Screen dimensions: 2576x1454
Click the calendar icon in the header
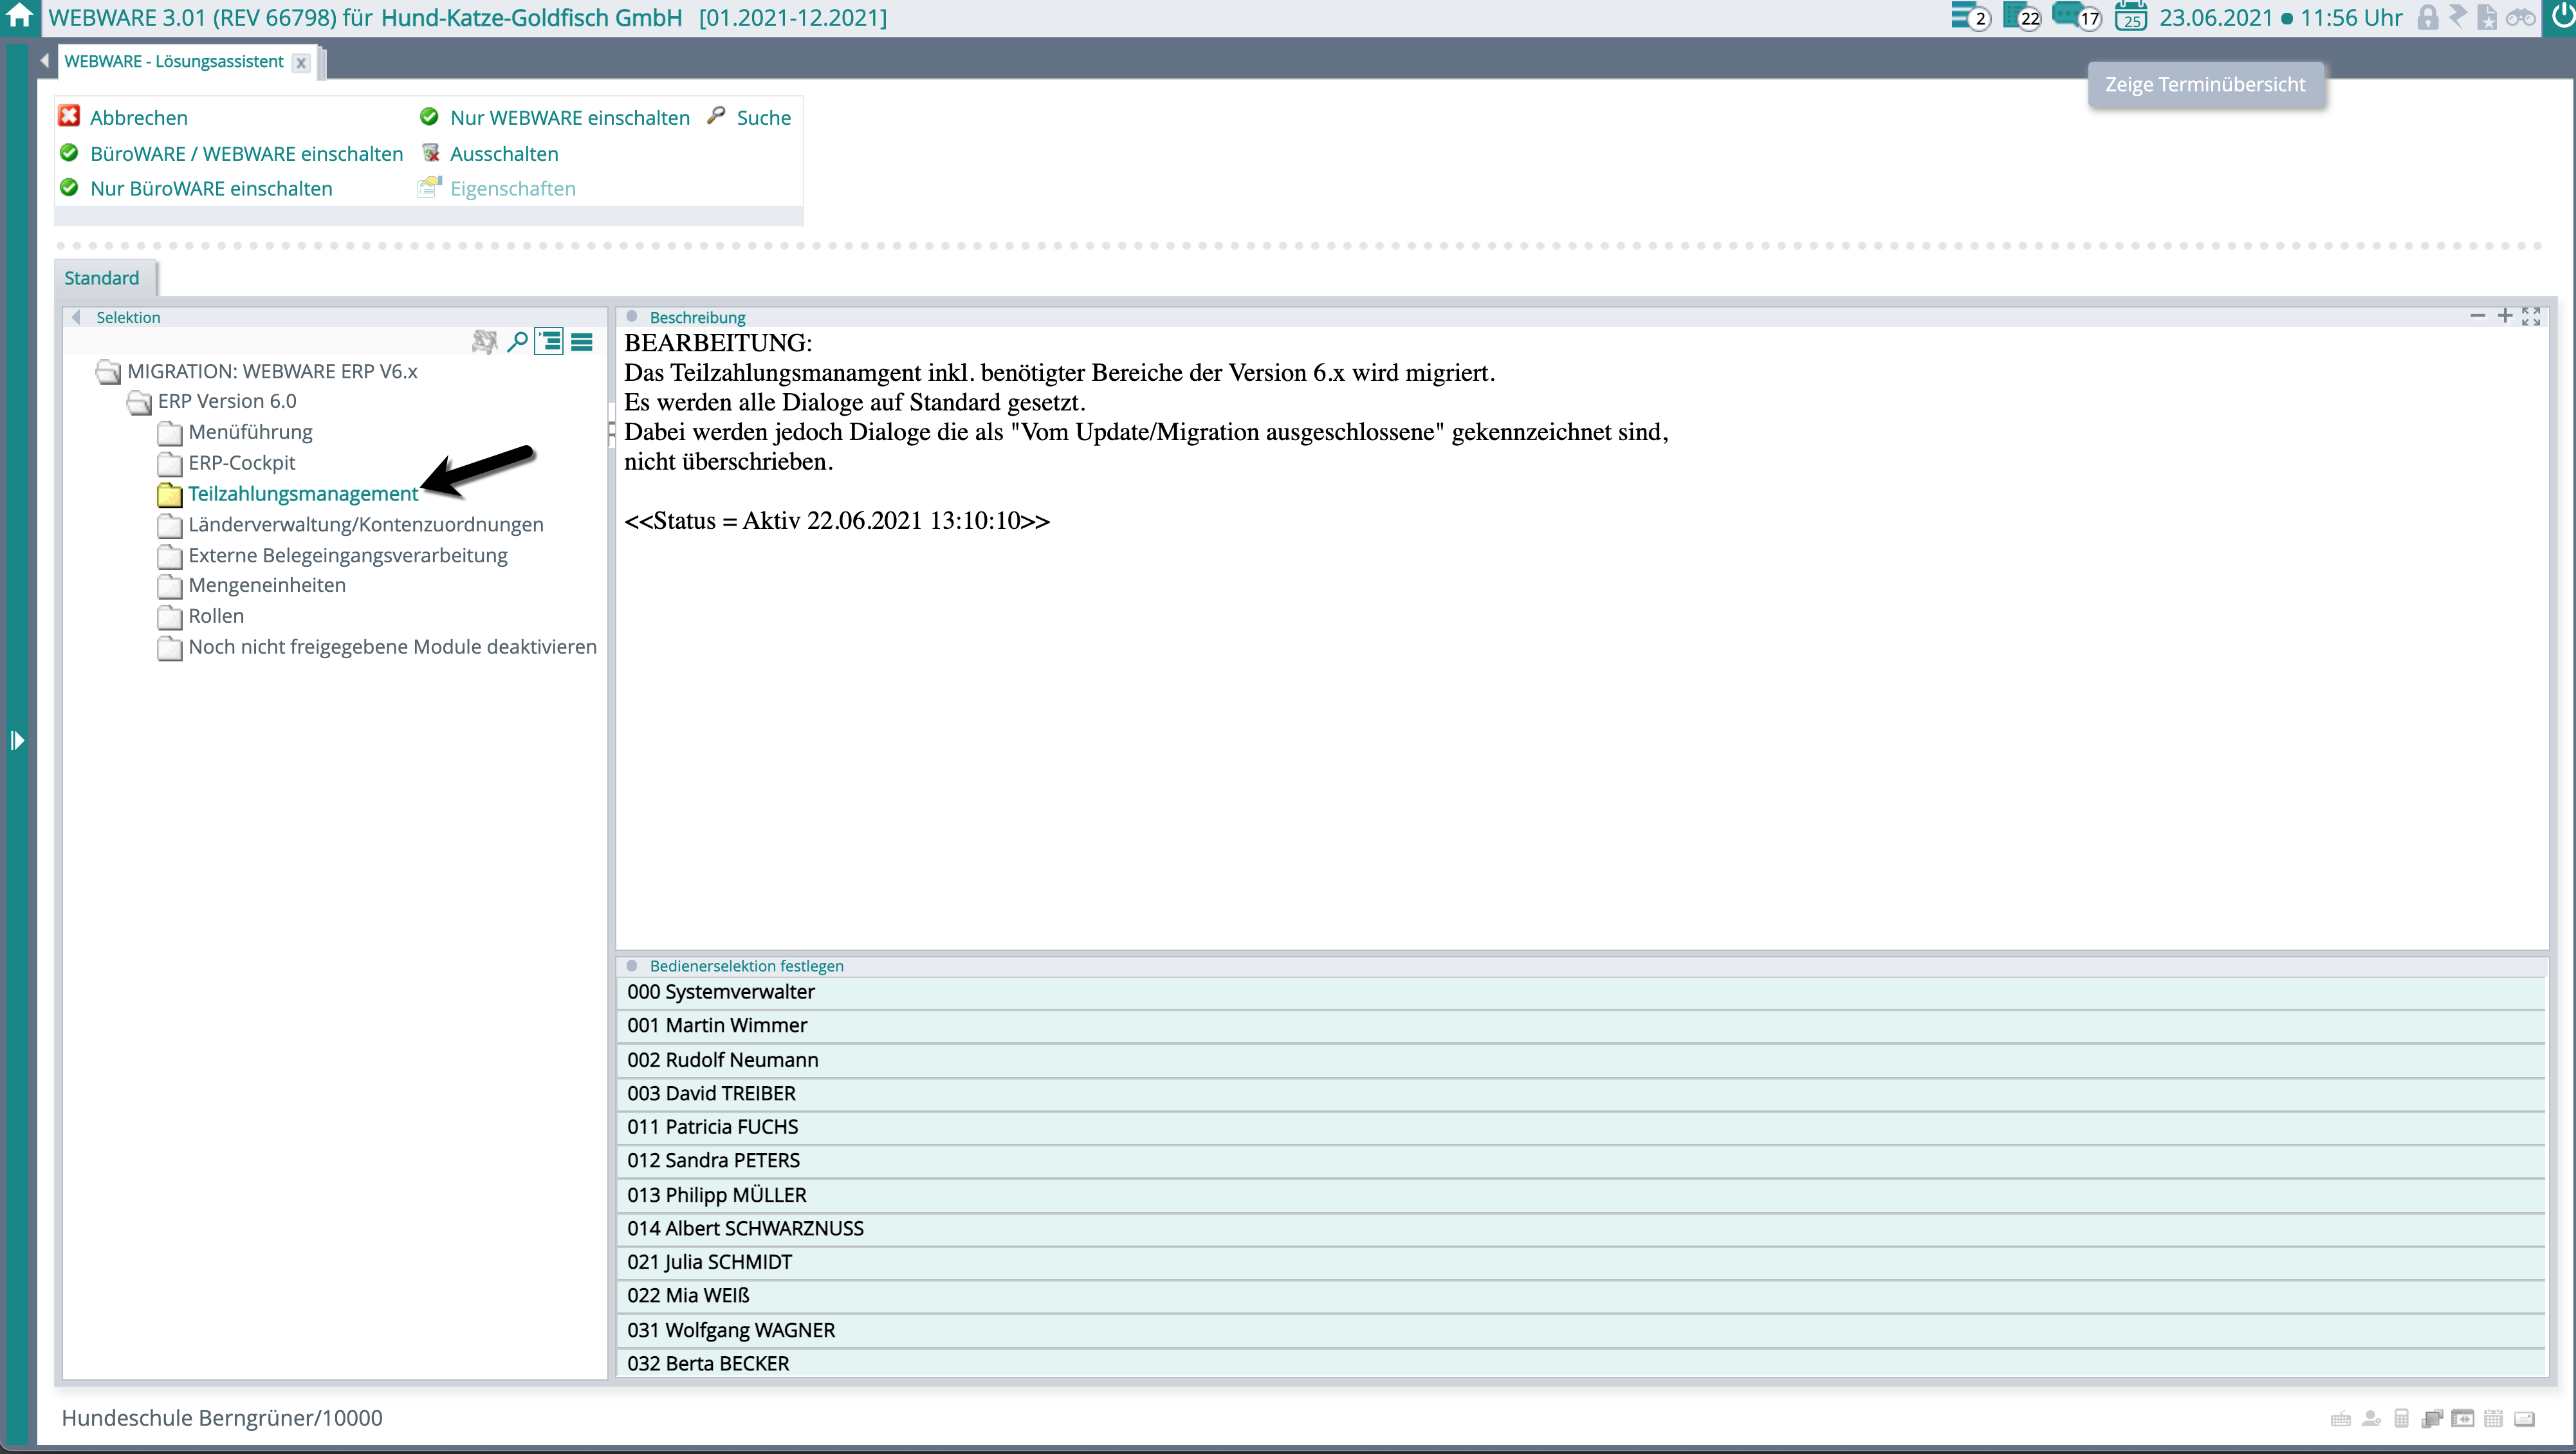(2131, 17)
